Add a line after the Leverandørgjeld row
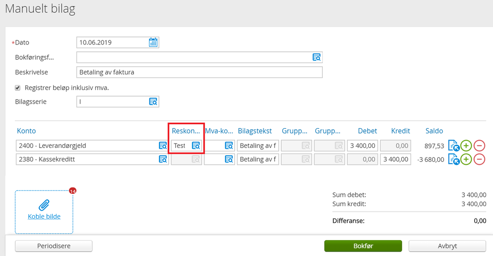Screen dimensions: 493x256 pos(466,146)
